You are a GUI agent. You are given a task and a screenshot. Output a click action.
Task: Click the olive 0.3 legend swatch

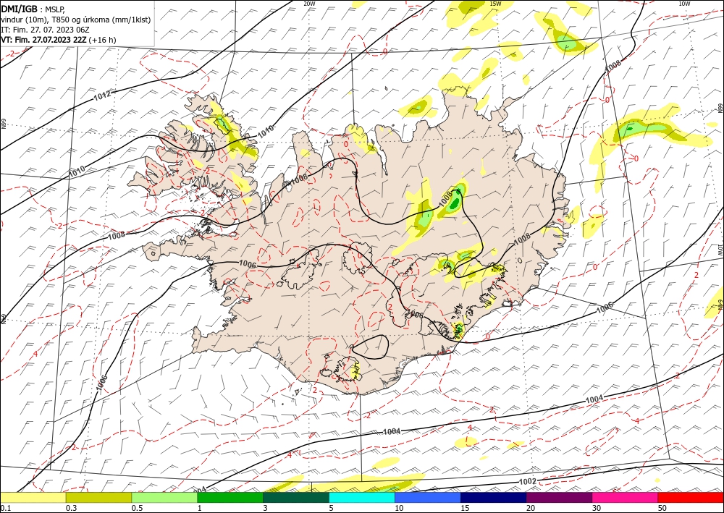pyautogui.click(x=98, y=497)
